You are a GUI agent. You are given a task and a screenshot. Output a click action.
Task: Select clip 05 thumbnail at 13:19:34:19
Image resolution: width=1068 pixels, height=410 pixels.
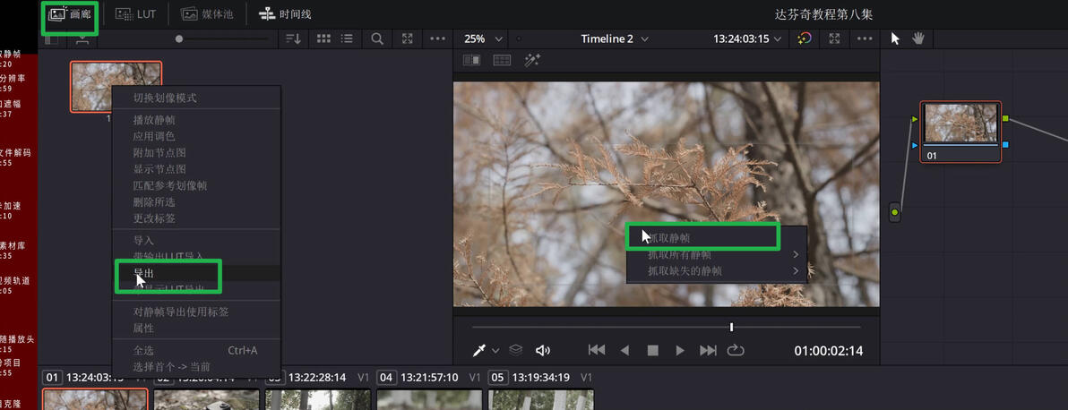tap(541, 399)
